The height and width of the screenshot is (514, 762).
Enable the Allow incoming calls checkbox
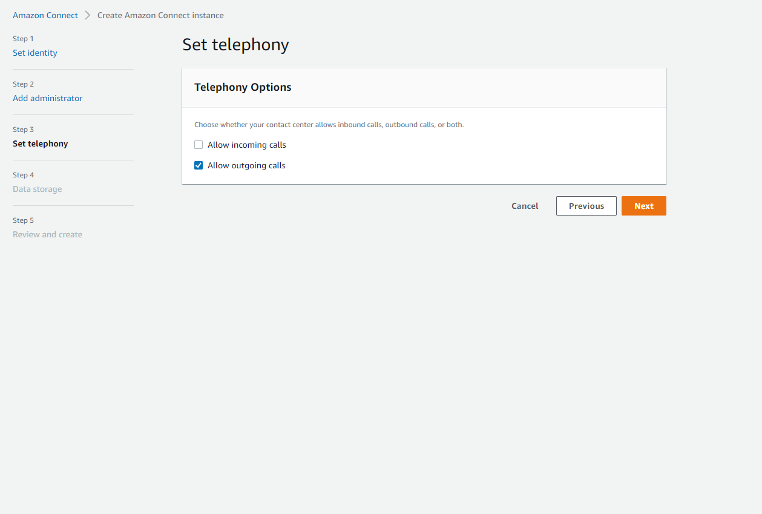(x=199, y=145)
